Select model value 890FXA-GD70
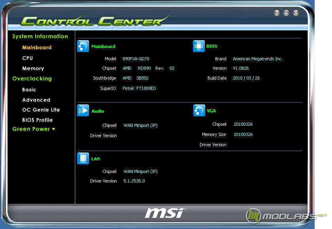The width and height of the screenshot is (332, 229). coord(136,59)
